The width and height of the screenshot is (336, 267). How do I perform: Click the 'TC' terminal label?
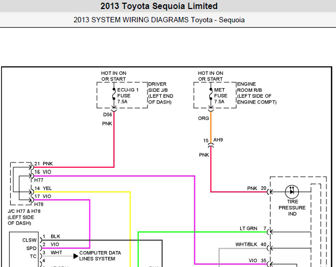click(33, 256)
